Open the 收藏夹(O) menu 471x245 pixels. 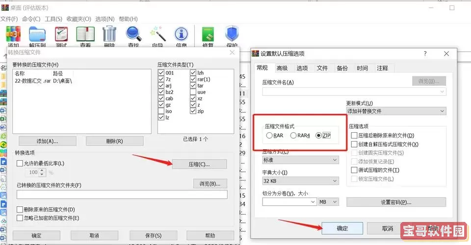tap(78, 19)
